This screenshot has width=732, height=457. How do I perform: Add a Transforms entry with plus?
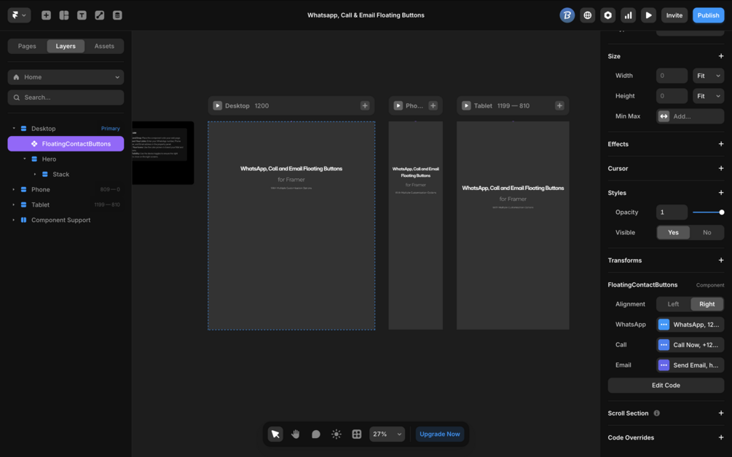click(721, 261)
